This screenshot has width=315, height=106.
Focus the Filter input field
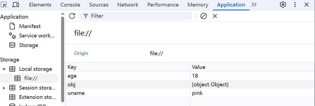(136, 16)
